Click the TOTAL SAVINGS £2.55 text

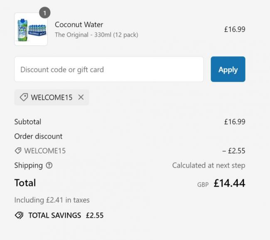point(66,215)
